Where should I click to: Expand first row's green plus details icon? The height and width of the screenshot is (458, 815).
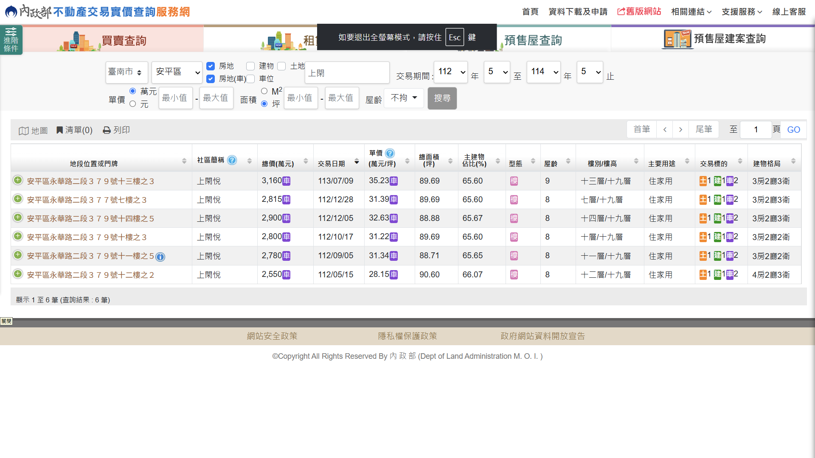pos(17,180)
